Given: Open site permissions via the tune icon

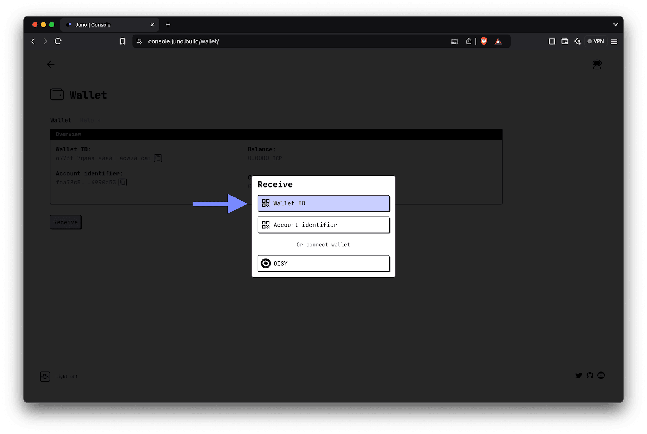Looking at the screenshot, I should (139, 41).
